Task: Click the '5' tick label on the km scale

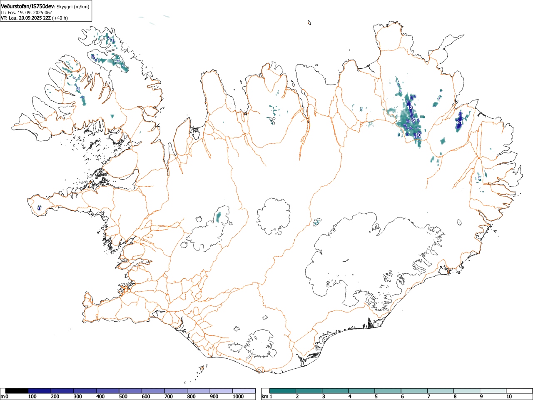Action: pos(376,397)
